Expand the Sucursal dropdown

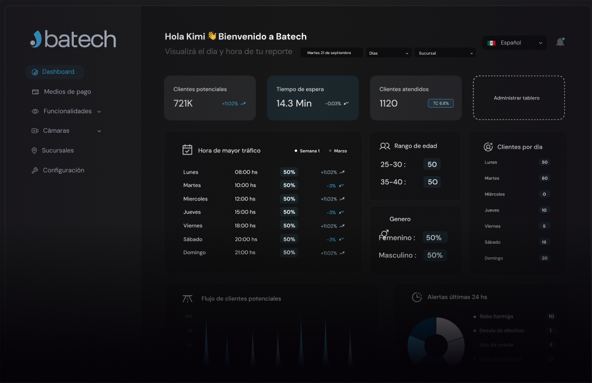point(444,52)
